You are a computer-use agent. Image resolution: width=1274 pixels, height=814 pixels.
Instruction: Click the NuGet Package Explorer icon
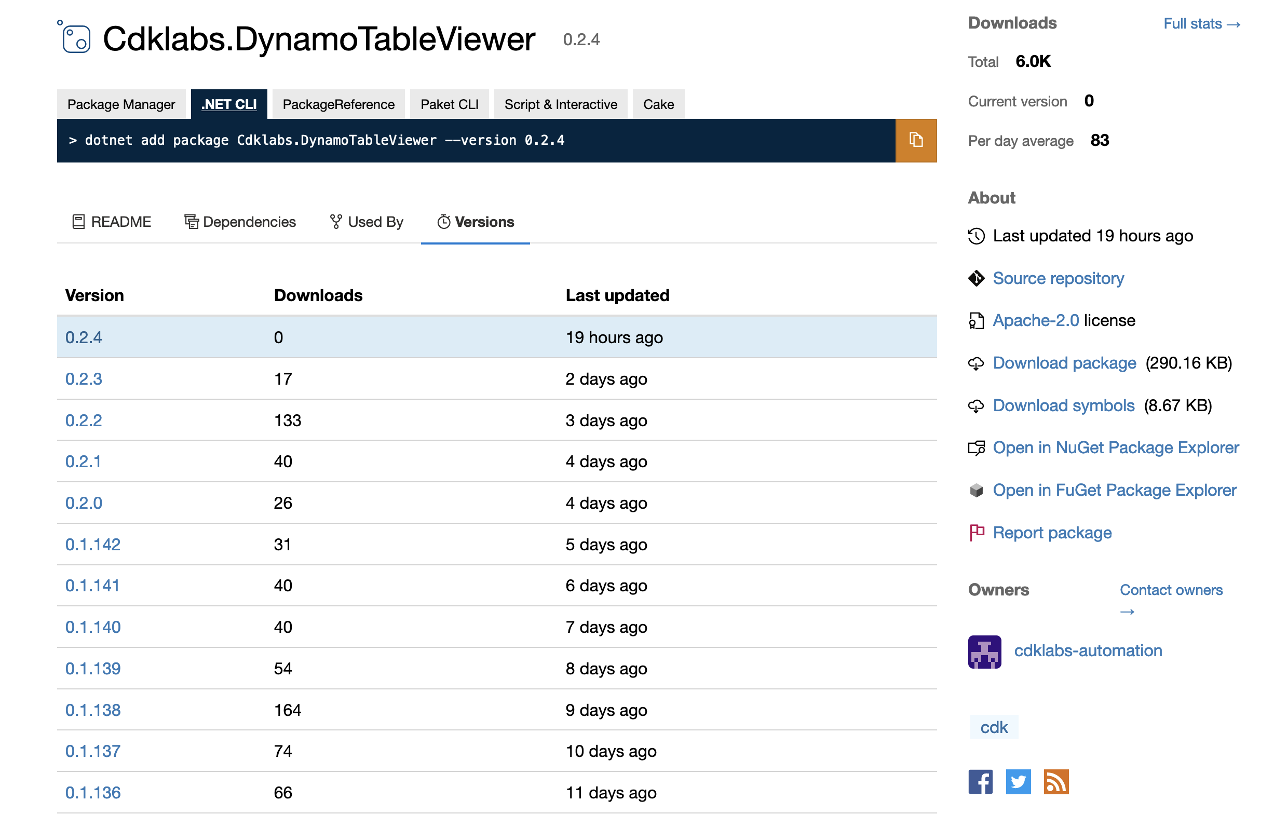tap(976, 448)
